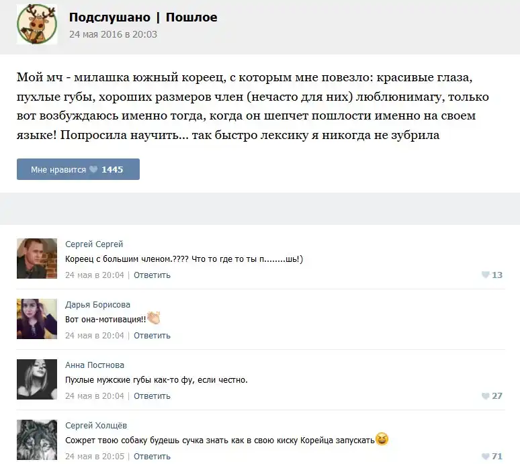This screenshot has height=464, width=520.
Task: Open Анна Постнова's black-and-white avatar
Action: 37,379
